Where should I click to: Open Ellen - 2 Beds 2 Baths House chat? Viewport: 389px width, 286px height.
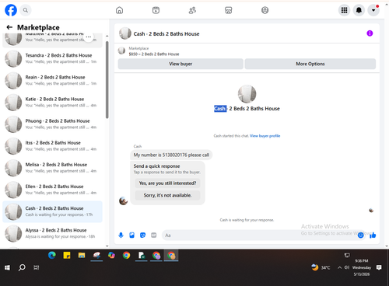[x=52, y=190]
